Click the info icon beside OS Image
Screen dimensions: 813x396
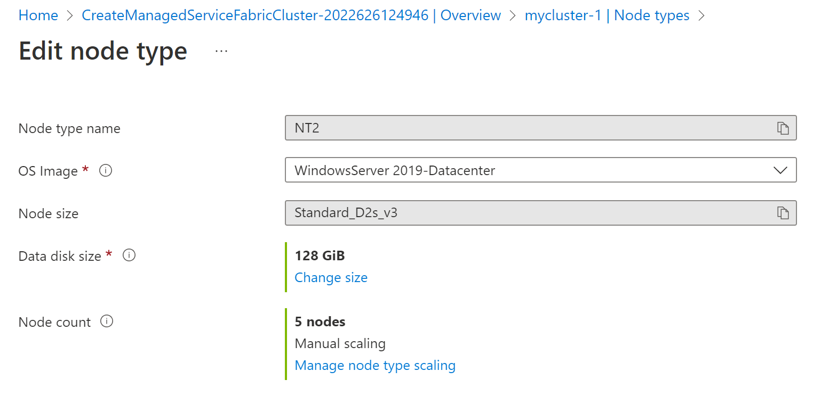(105, 170)
